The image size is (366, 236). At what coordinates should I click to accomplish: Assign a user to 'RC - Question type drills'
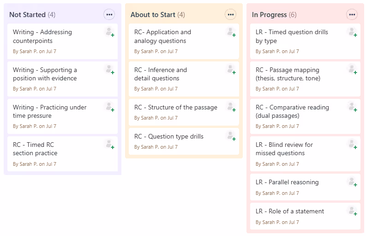coord(231,136)
